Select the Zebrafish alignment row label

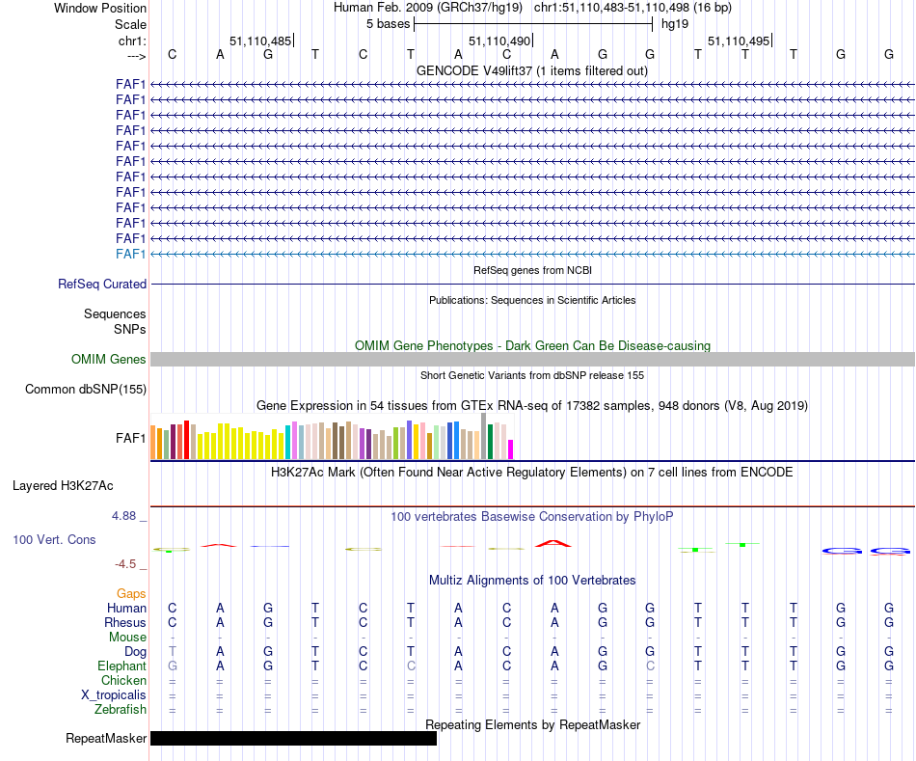(x=121, y=710)
